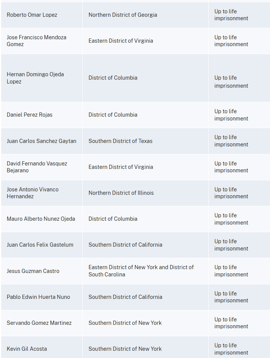
Task: Select the Southern District of Texas text
Action: click(x=120, y=141)
